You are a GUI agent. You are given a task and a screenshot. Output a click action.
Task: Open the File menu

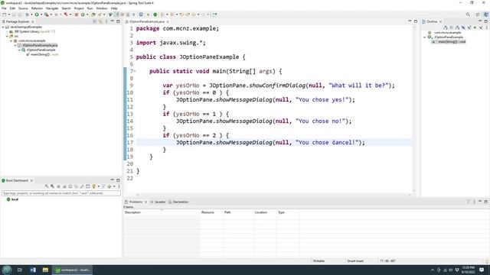(x=4, y=8)
